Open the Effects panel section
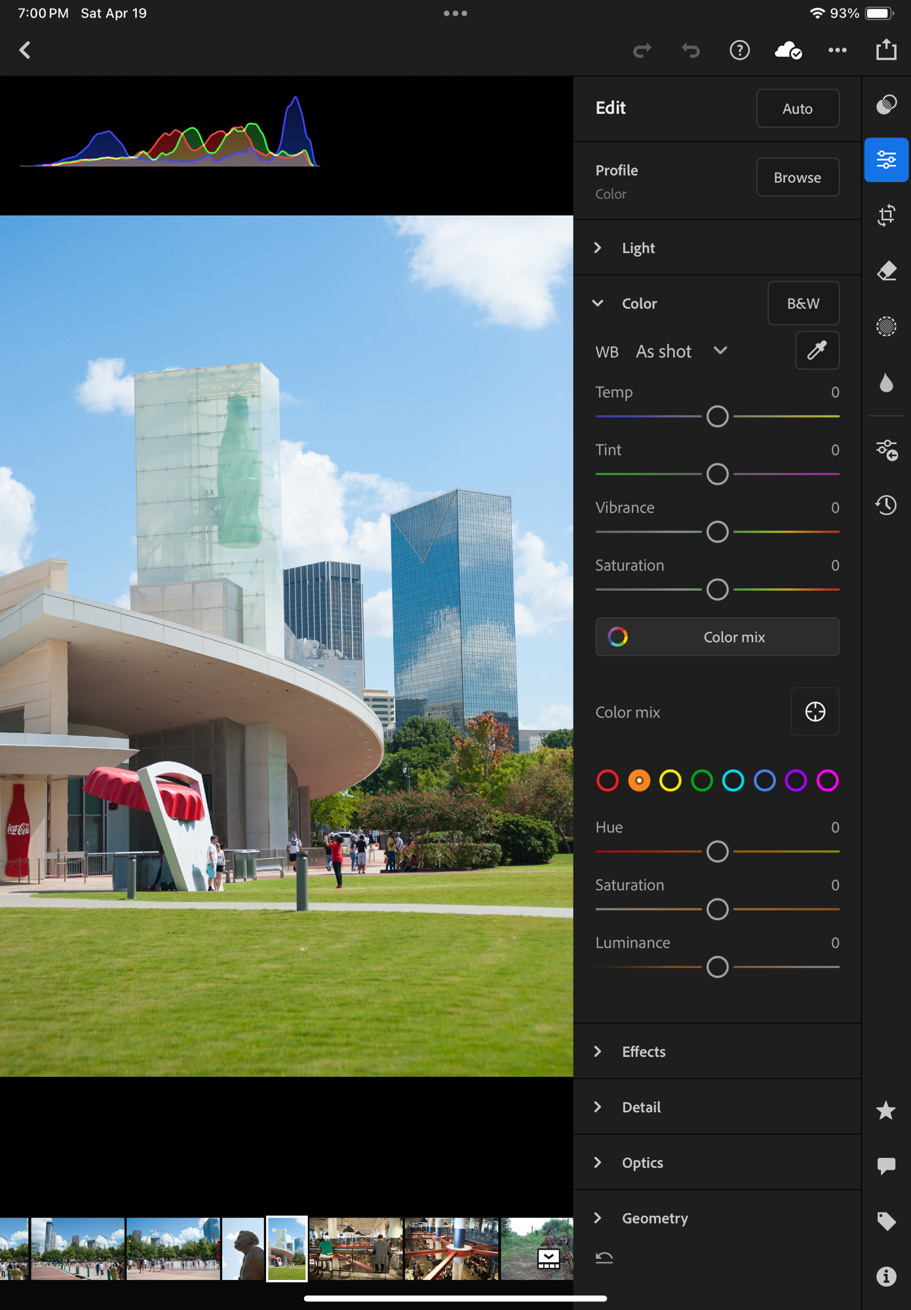The width and height of the screenshot is (911, 1310). click(x=643, y=1052)
